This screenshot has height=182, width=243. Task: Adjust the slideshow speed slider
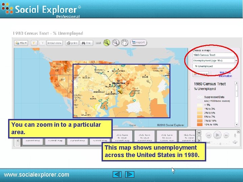pos(220,144)
